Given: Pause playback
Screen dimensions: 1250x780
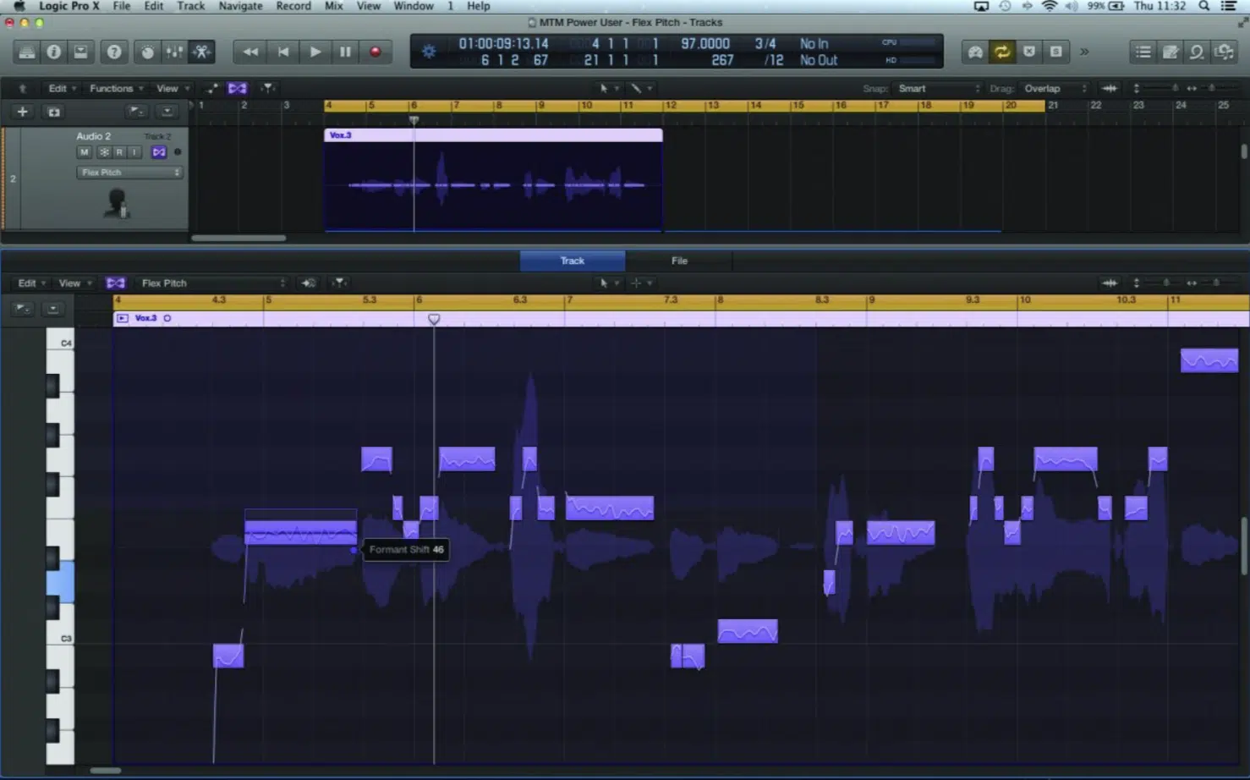Looking at the screenshot, I should click(x=345, y=52).
